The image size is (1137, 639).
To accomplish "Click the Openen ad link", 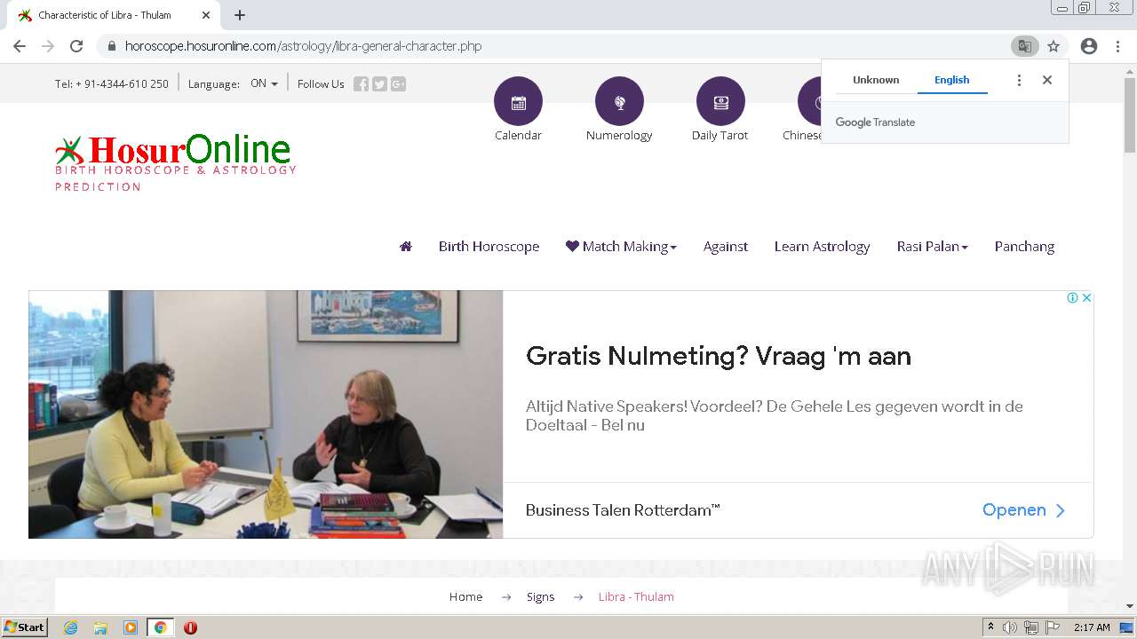I will (x=1023, y=510).
